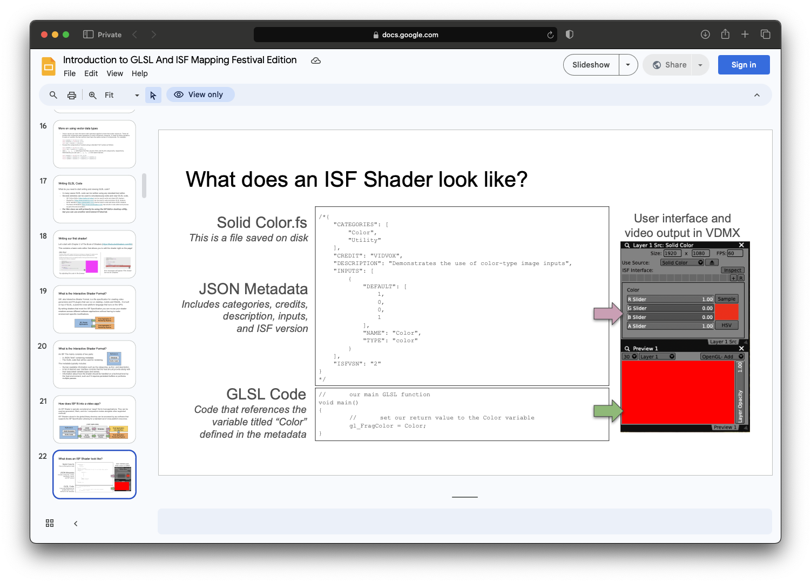Show tab overview icon
This screenshot has height=583, width=811.
[x=765, y=35]
